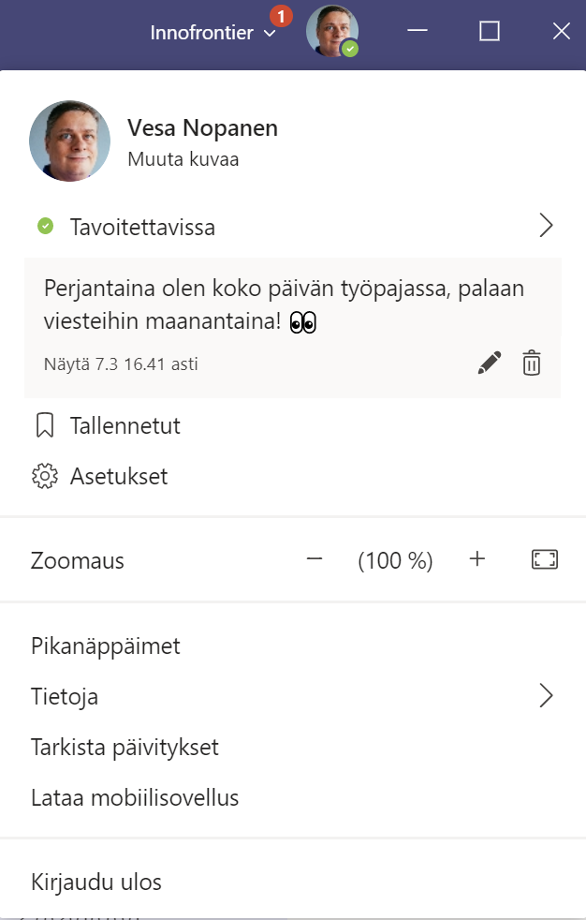
Task: Expand the Tietoja submenu arrow
Action: pyautogui.click(x=547, y=696)
